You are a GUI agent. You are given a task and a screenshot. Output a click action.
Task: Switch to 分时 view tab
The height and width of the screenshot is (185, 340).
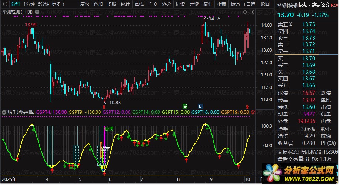16,4
